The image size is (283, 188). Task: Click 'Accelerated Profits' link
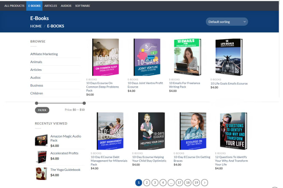coord(64,153)
